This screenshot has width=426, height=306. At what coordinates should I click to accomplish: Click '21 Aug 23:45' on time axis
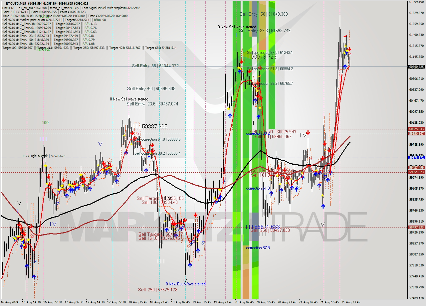pyautogui.click(x=351, y=302)
